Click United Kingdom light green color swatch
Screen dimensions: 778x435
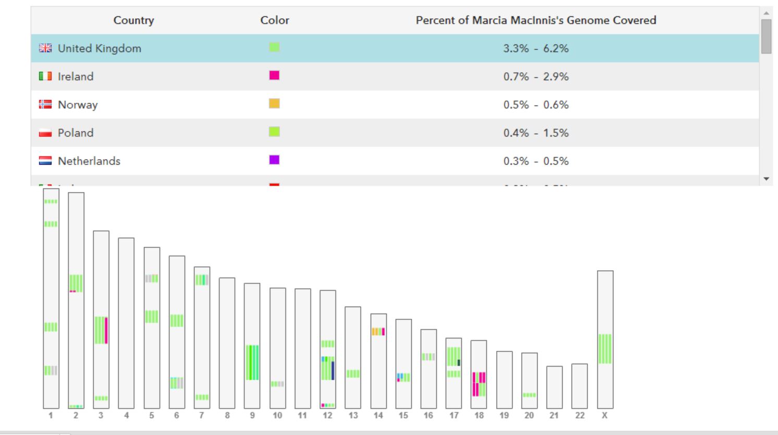pyautogui.click(x=274, y=47)
